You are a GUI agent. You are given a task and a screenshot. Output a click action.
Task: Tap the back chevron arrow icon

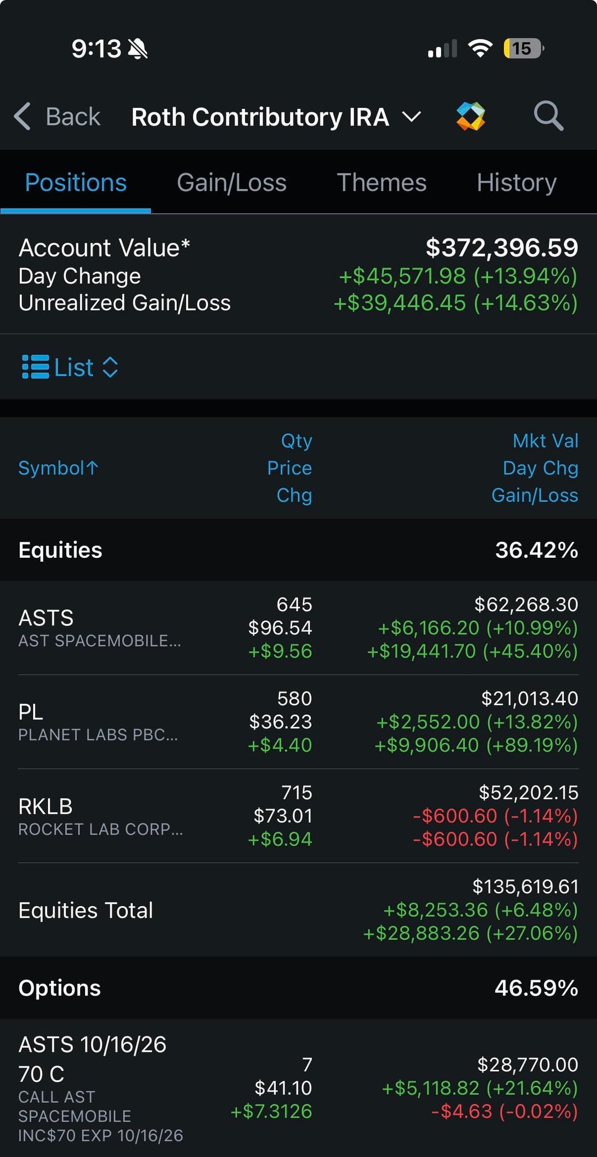pyautogui.click(x=22, y=117)
